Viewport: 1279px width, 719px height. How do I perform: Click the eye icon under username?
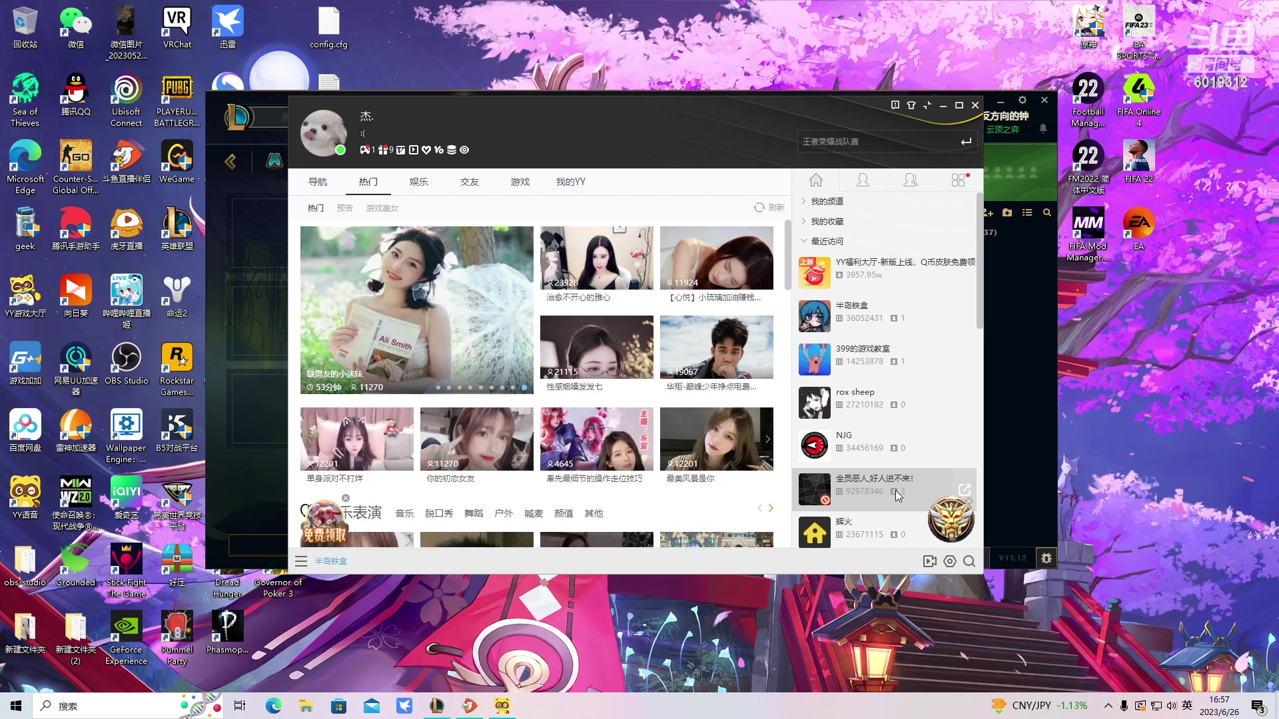click(x=464, y=150)
